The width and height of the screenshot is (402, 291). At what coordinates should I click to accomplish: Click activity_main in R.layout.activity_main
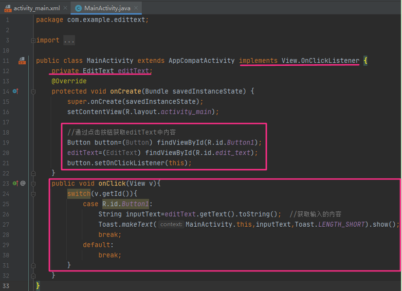[x=186, y=112]
